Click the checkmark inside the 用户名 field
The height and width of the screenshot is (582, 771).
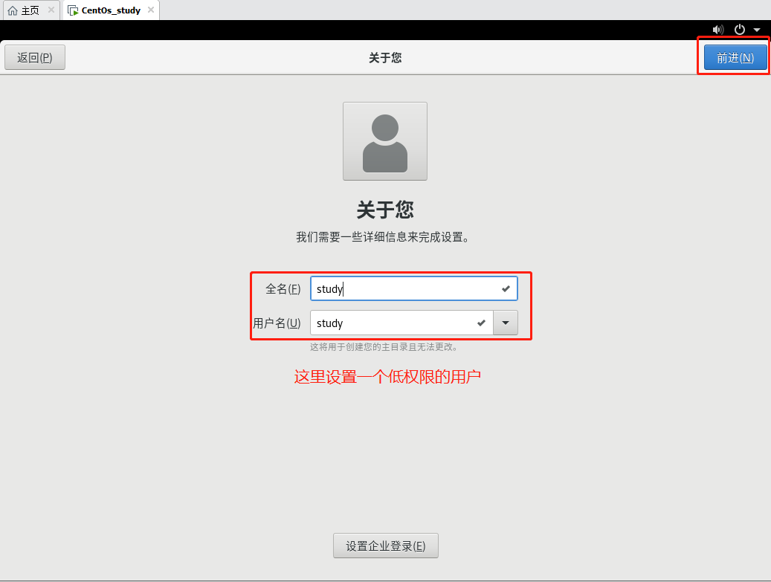(481, 323)
